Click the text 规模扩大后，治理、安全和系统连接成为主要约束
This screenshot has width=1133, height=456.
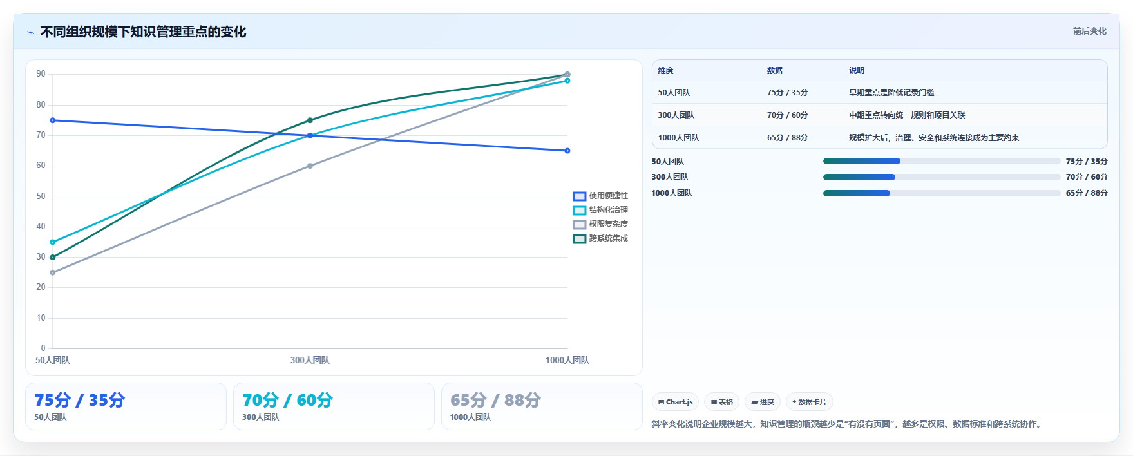pos(933,138)
